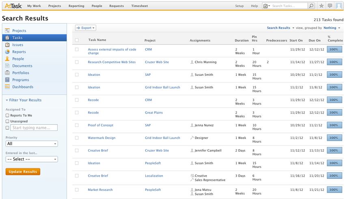This screenshot has width=345, height=199.
Task: Open favorites star icon
Action: [x=321, y=6]
